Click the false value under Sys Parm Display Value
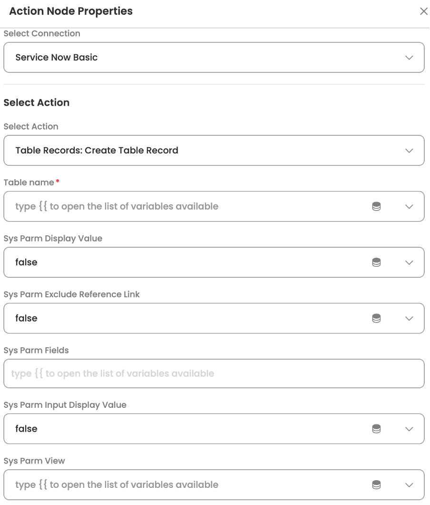 point(27,263)
